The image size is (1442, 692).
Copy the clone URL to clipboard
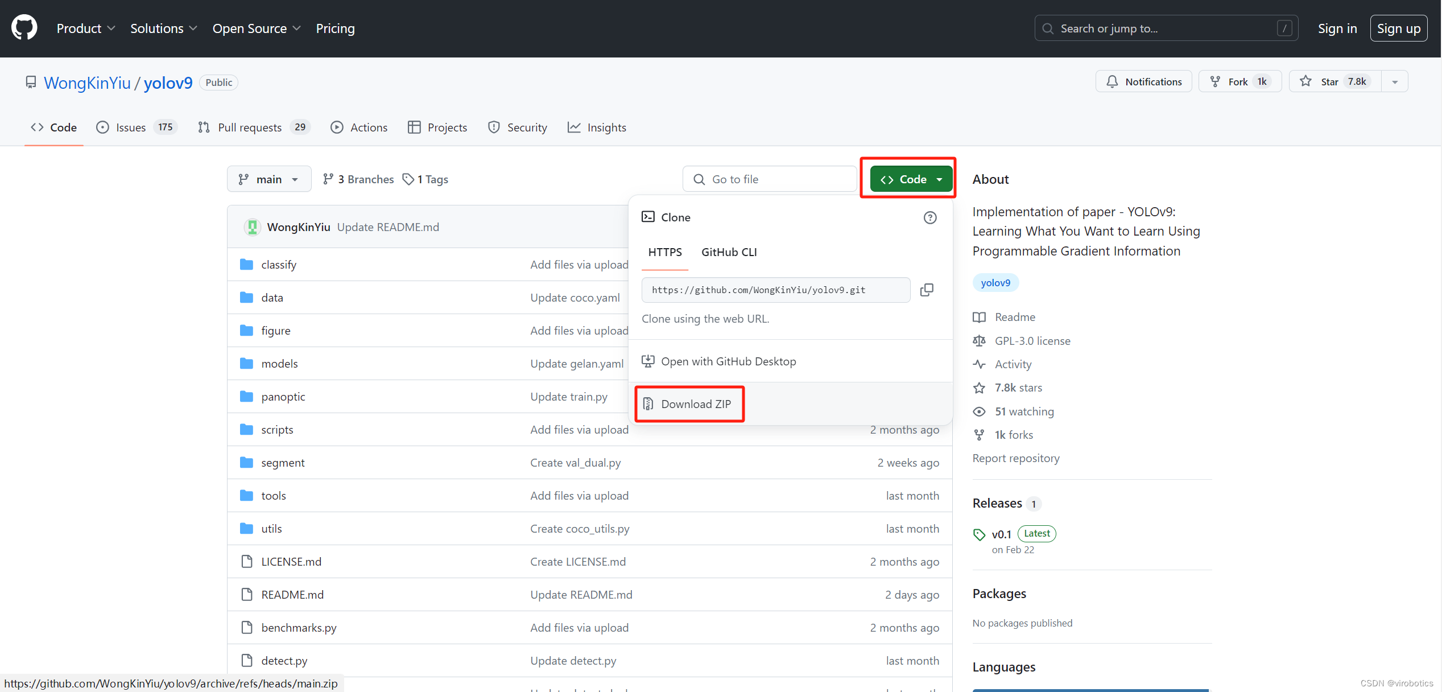coord(927,290)
